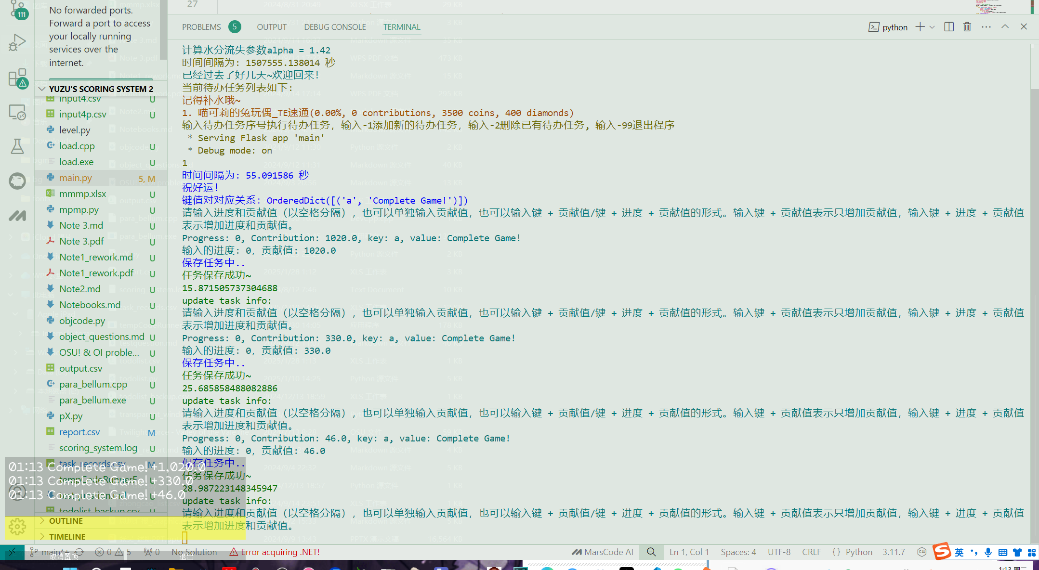Open the Testing flask view
This screenshot has width=1039, height=570.
click(x=17, y=146)
